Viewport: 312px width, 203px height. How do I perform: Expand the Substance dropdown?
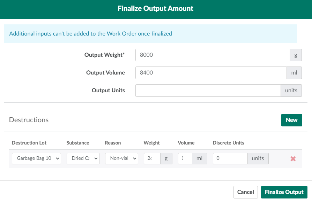(83, 158)
